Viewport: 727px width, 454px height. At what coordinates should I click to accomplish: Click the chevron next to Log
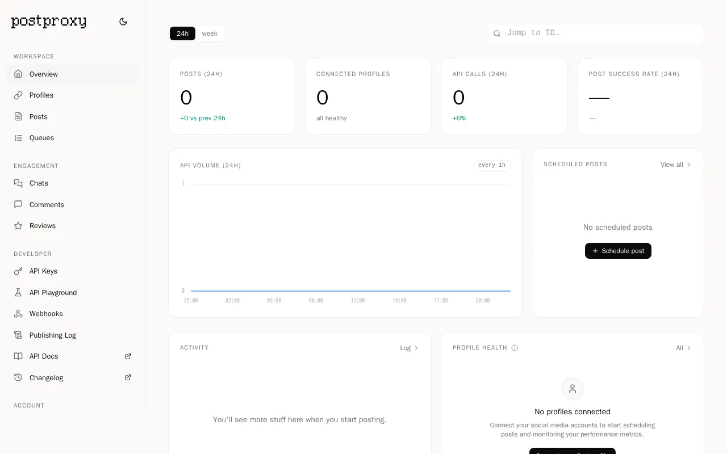point(416,348)
